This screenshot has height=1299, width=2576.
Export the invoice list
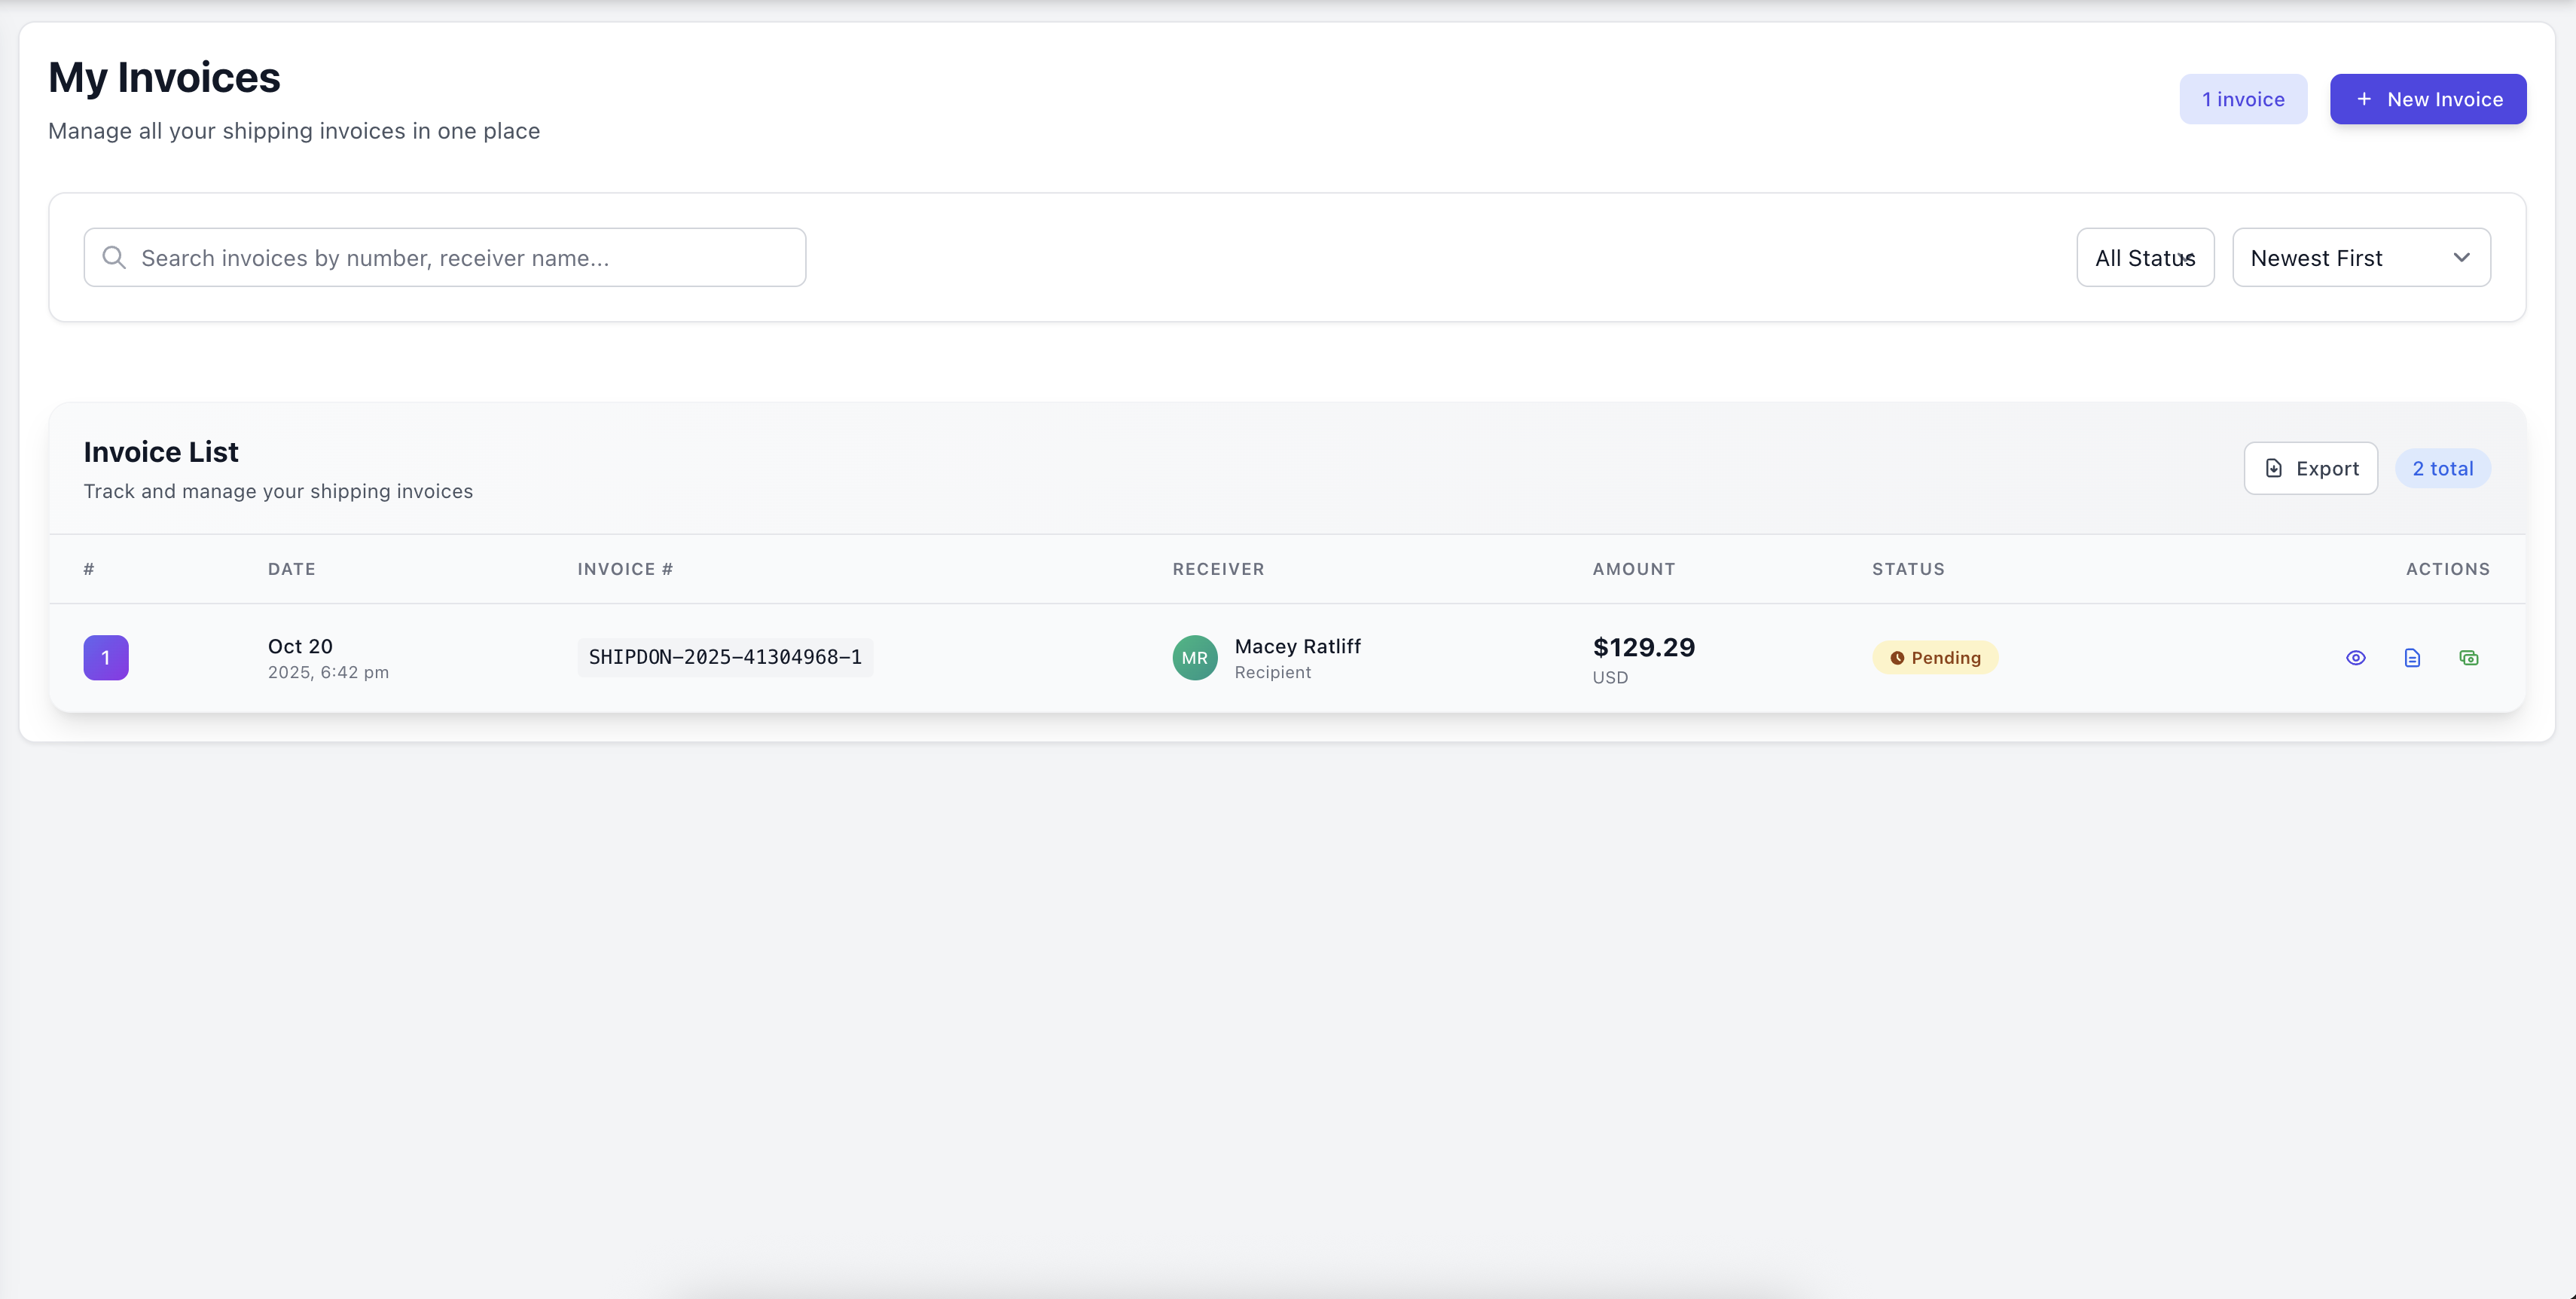tap(2310, 468)
